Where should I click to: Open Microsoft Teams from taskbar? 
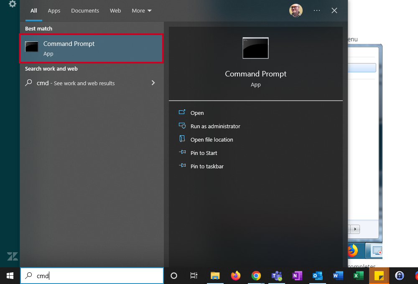(276, 276)
